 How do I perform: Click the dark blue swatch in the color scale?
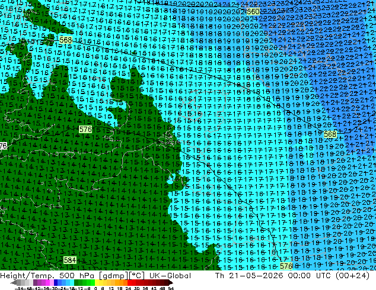pyautogui.click(x=56, y=282)
